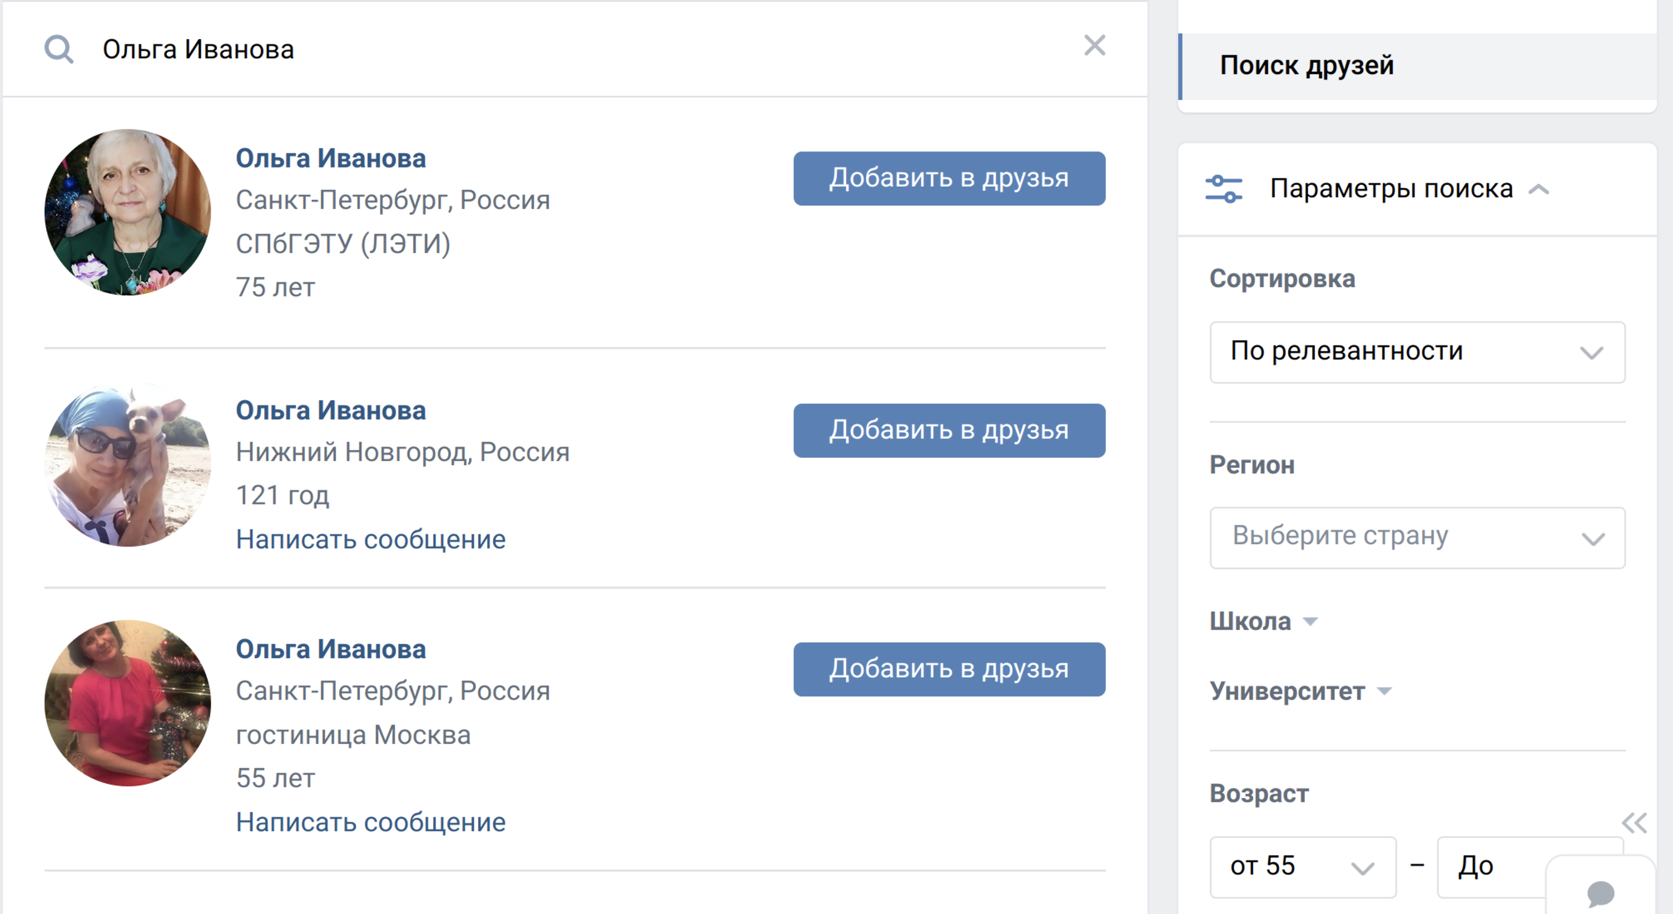Click the search parameters sliders icon
The width and height of the screenshot is (1673, 914).
[1224, 189]
